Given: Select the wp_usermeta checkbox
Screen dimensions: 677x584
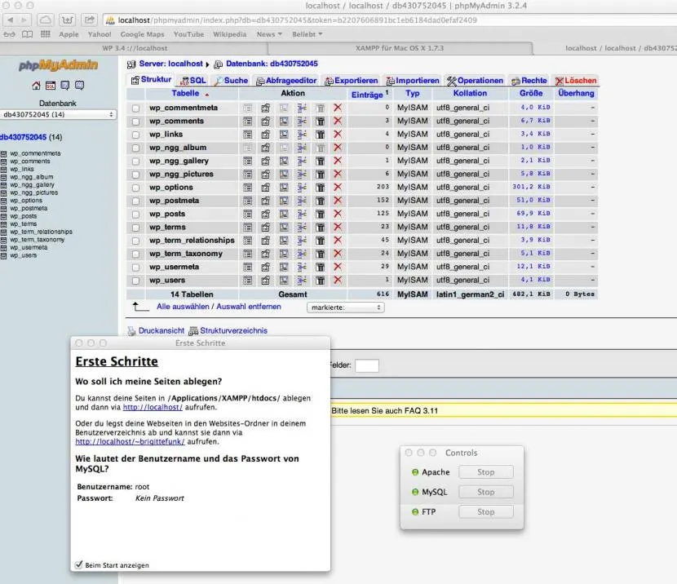Looking at the screenshot, I should click(135, 268).
